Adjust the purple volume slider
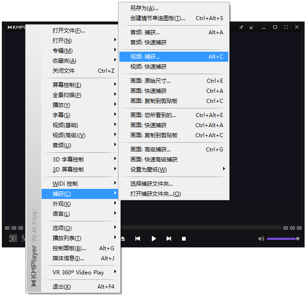This screenshot has height=295, width=306. (283, 239)
